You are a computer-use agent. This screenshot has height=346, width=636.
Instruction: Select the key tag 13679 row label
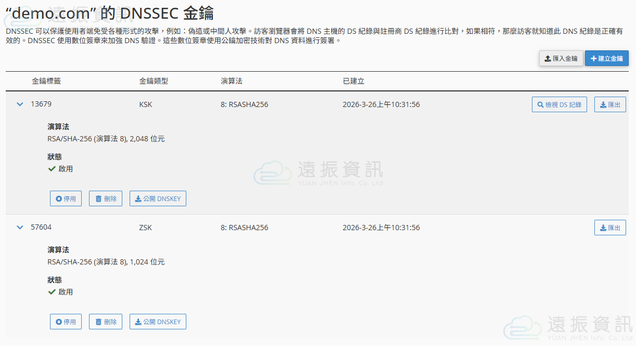pos(41,104)
